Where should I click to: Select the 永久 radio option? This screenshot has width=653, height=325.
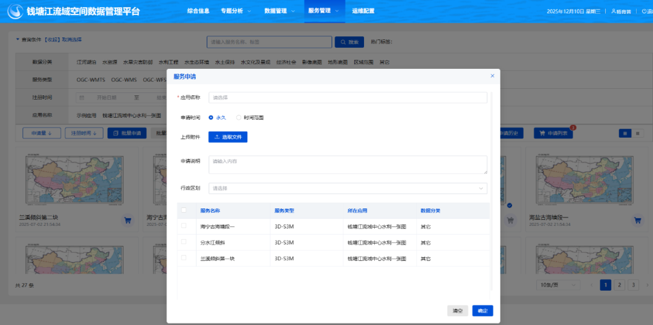click(x=217, y=118)
